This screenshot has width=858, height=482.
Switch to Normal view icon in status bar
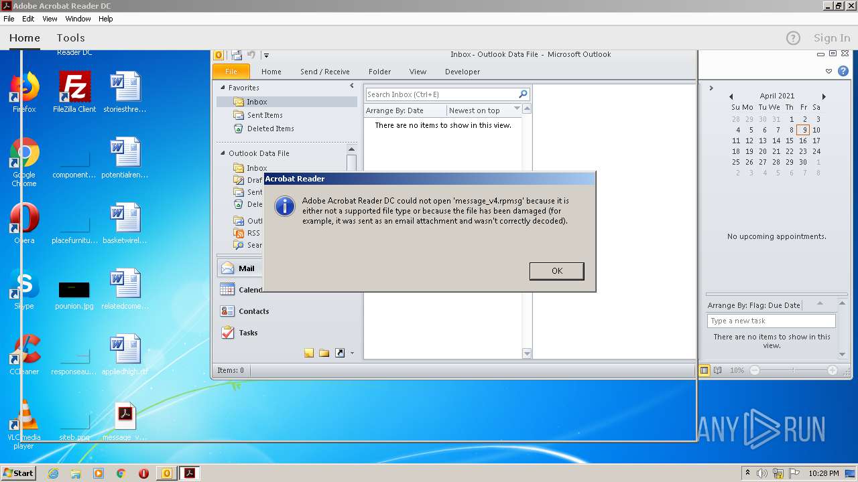coord(704,370)
